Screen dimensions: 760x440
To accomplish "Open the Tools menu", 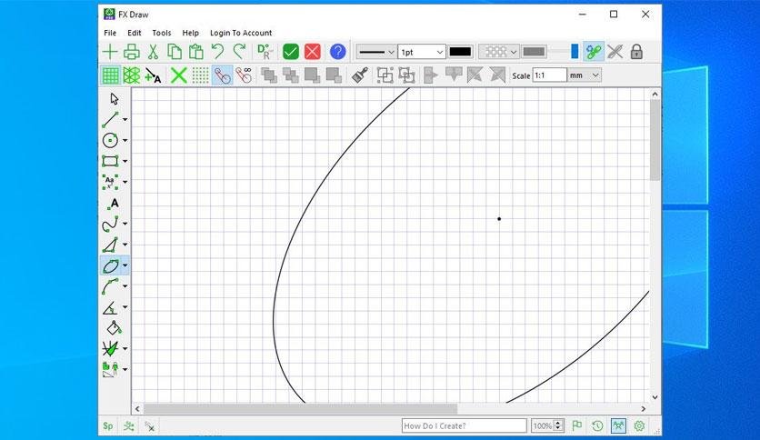I will pos(162,33).
